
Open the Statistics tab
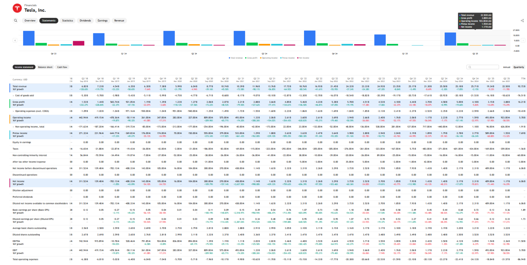click(x=68, y=20)
